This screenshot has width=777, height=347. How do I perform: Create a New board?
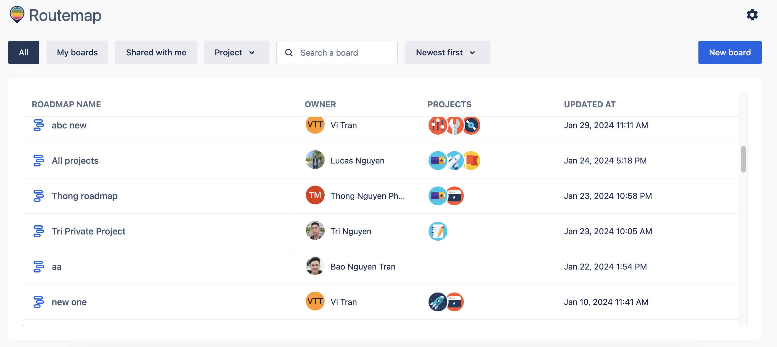[729, 52]
